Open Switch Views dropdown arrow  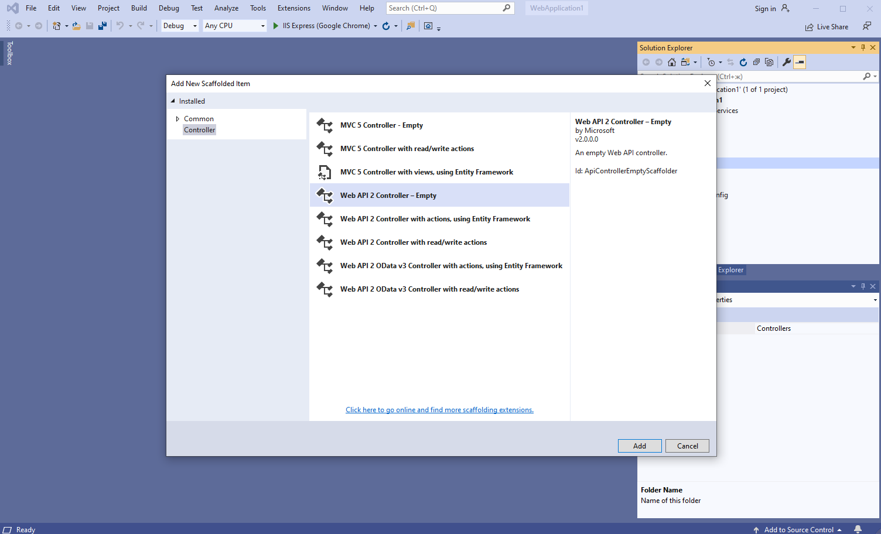[x=695, y=62]
